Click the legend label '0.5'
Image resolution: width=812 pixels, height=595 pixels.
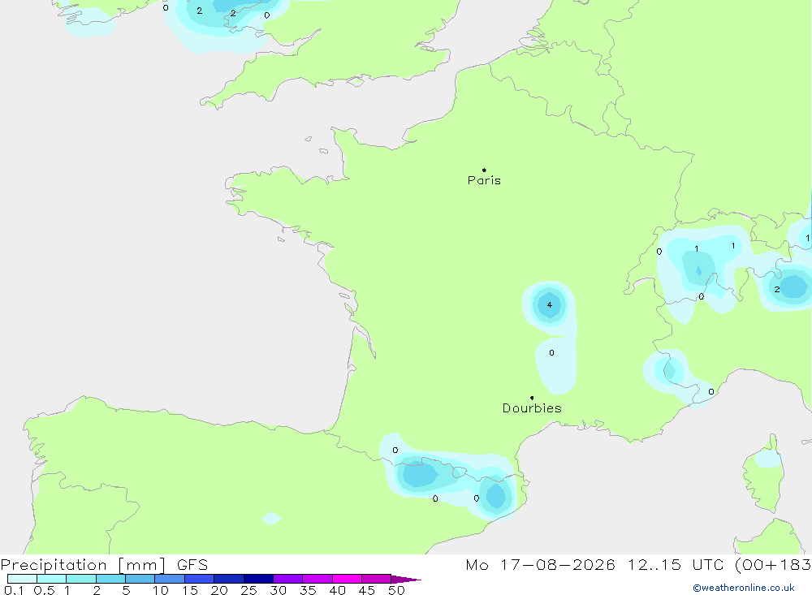pyautogui.click(x=45, y=590)
